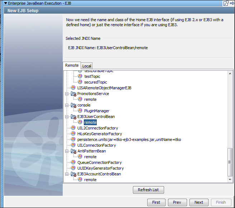Select the UIL2ConnectionFactory text label
This screenshot has height=208, width=235.
(x=97, y=128)
